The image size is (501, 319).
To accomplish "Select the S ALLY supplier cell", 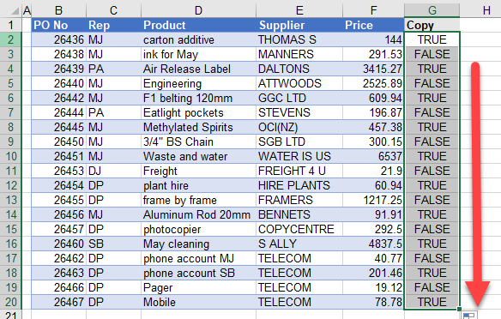I will 299,244.
